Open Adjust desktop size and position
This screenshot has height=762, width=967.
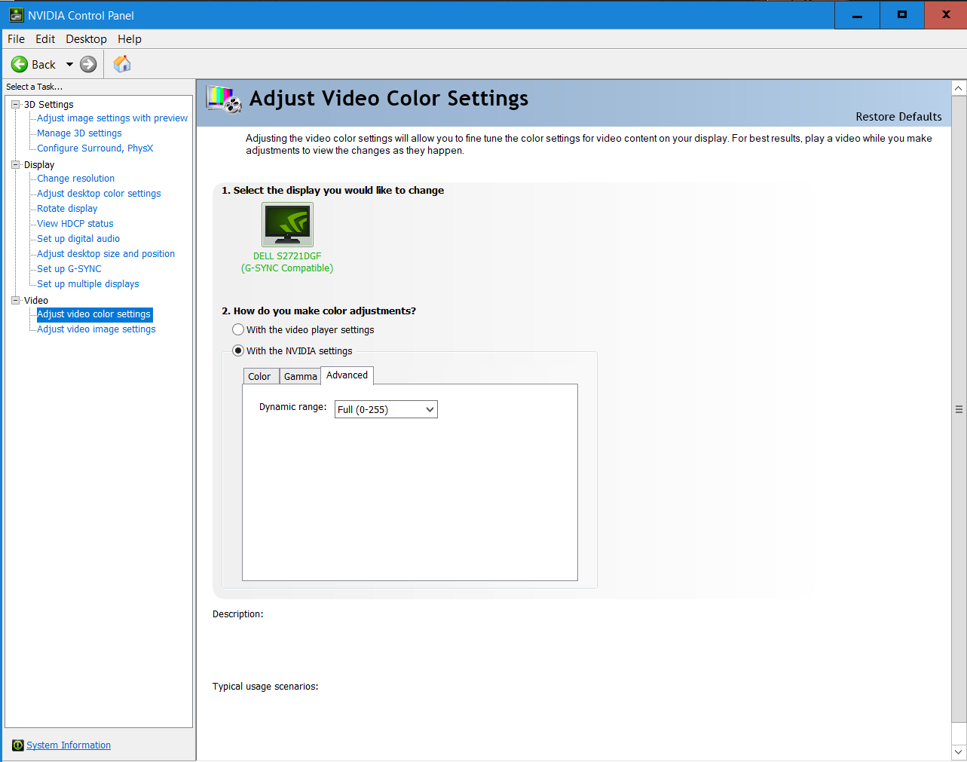click(x=106, y=254)
